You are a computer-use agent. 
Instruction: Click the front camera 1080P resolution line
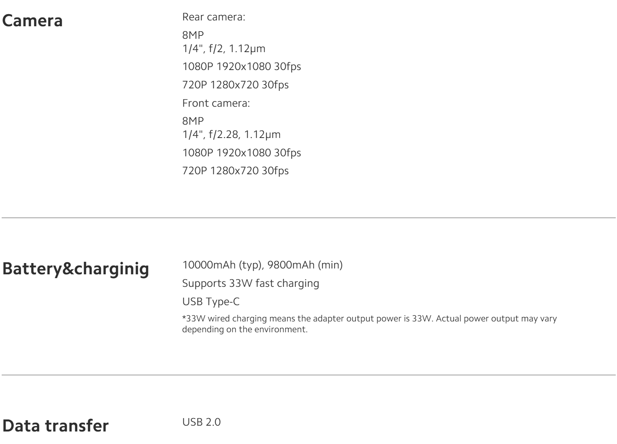(242, 153)
